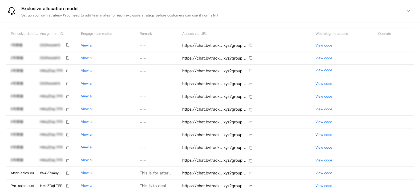Copy assignment ID in row directly above After-sales
This screenshot has height=192, width=420.
coord(67,160)
